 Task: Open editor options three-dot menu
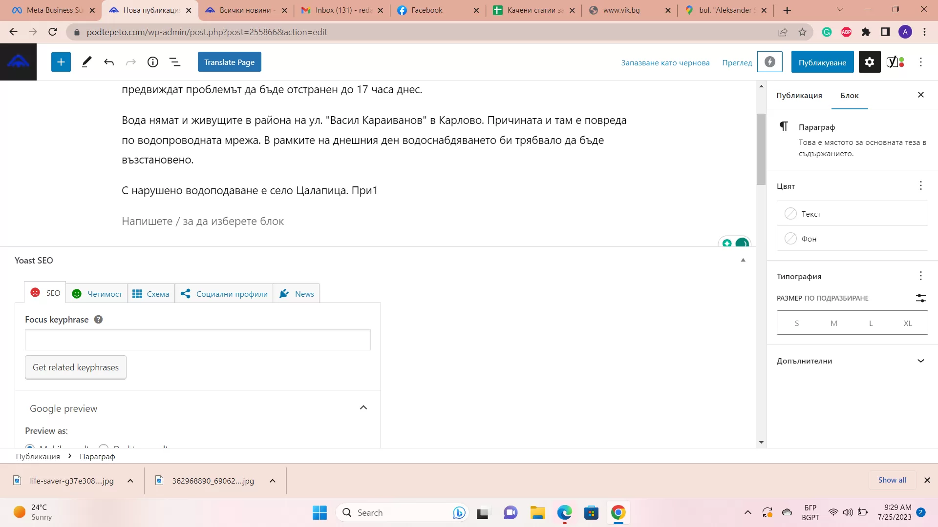pos(921,62)
